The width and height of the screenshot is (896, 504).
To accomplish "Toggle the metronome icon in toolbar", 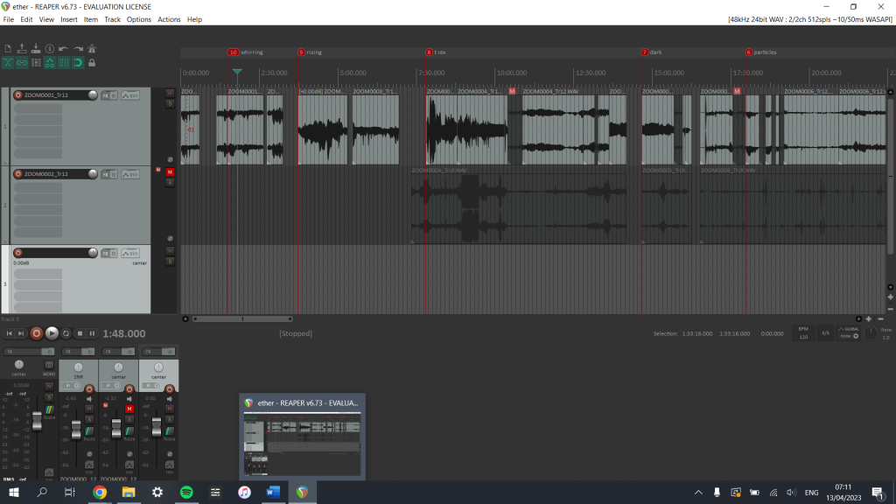I will 91,49.
